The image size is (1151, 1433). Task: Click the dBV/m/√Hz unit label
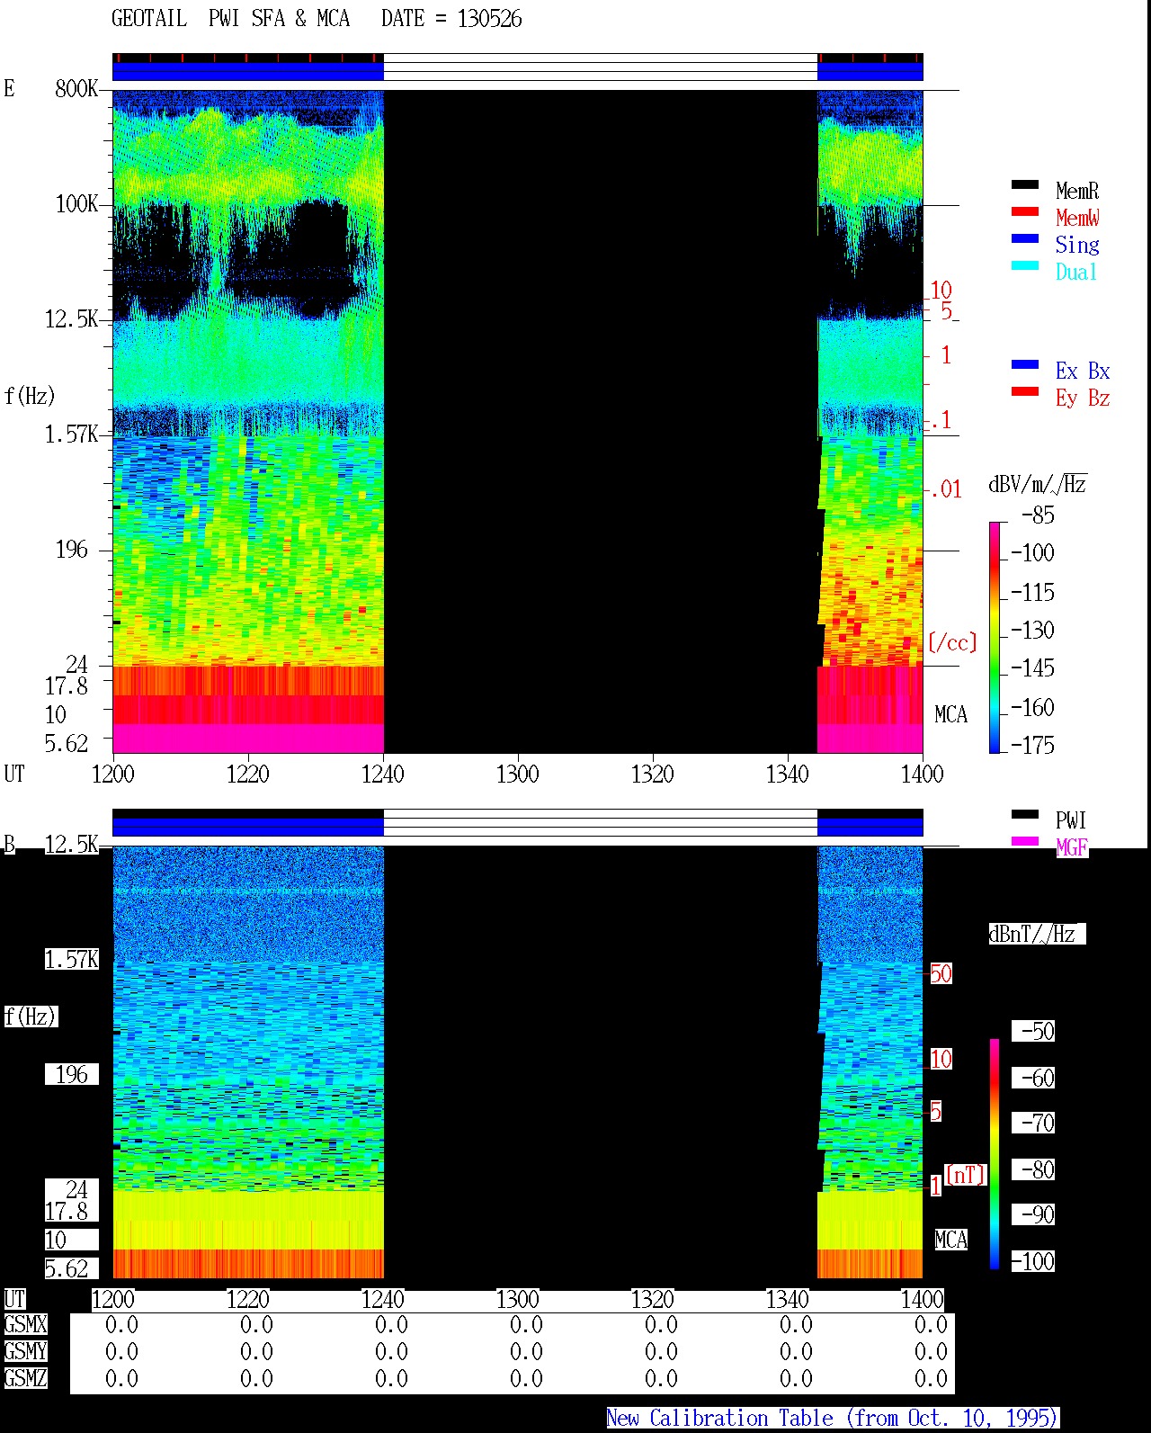[1038, 484]
